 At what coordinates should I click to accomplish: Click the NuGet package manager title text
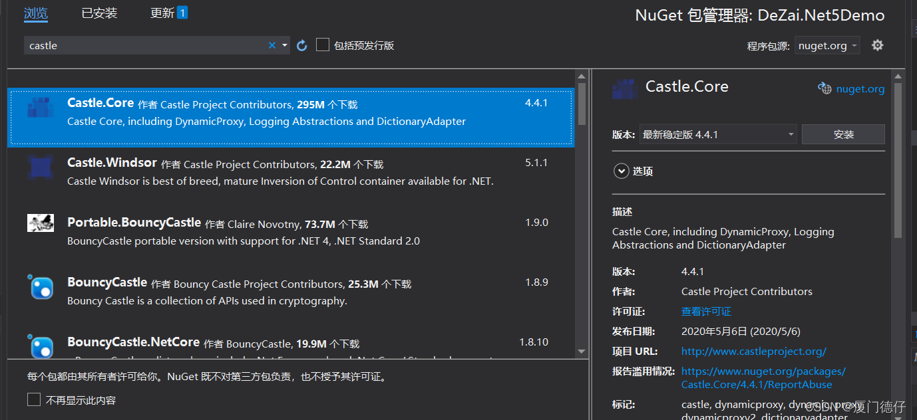point(760,15)
